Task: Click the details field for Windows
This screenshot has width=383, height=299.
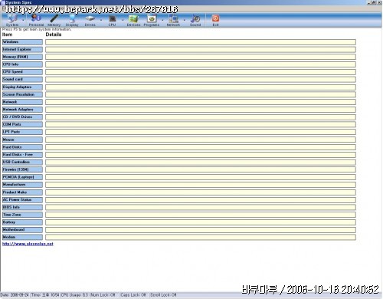Action: [201, 42]
